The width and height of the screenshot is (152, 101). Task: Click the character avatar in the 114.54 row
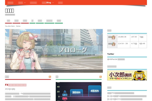[x=113, y=44]
